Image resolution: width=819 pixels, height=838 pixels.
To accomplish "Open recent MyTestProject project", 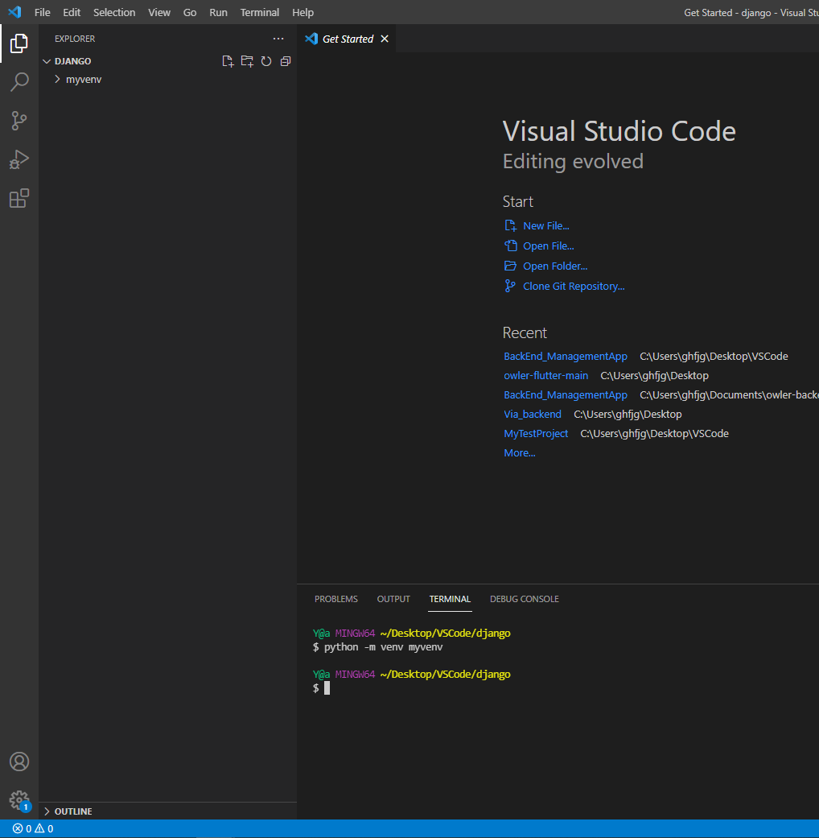I will pos(536,433).
